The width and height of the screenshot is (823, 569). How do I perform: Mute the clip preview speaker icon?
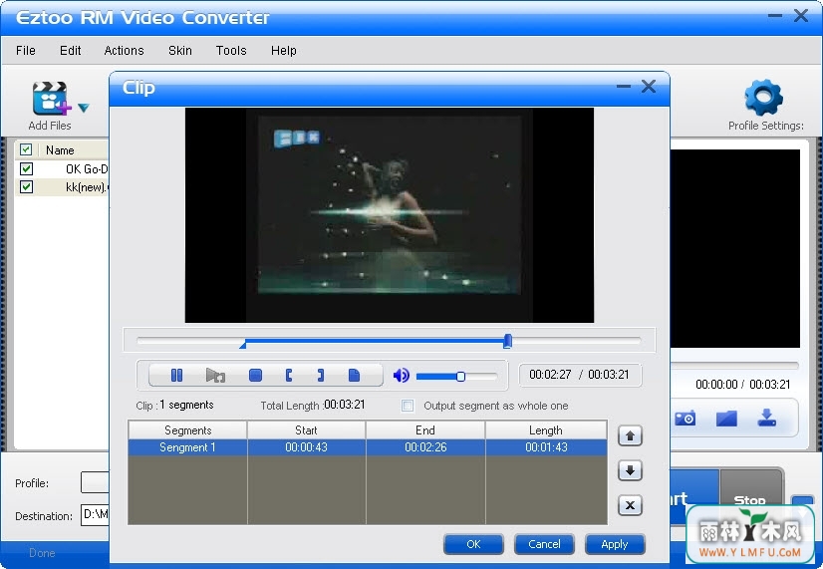click(401, 375)
